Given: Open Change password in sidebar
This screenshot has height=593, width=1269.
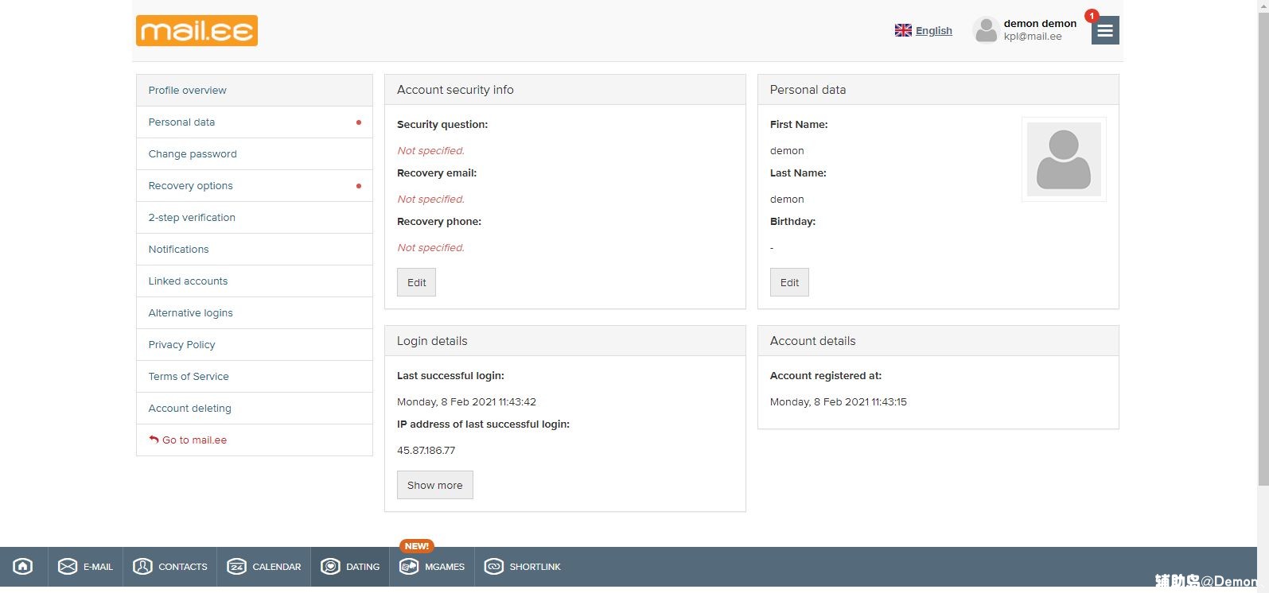Looking at the screenshot, I should coord(255,154).
